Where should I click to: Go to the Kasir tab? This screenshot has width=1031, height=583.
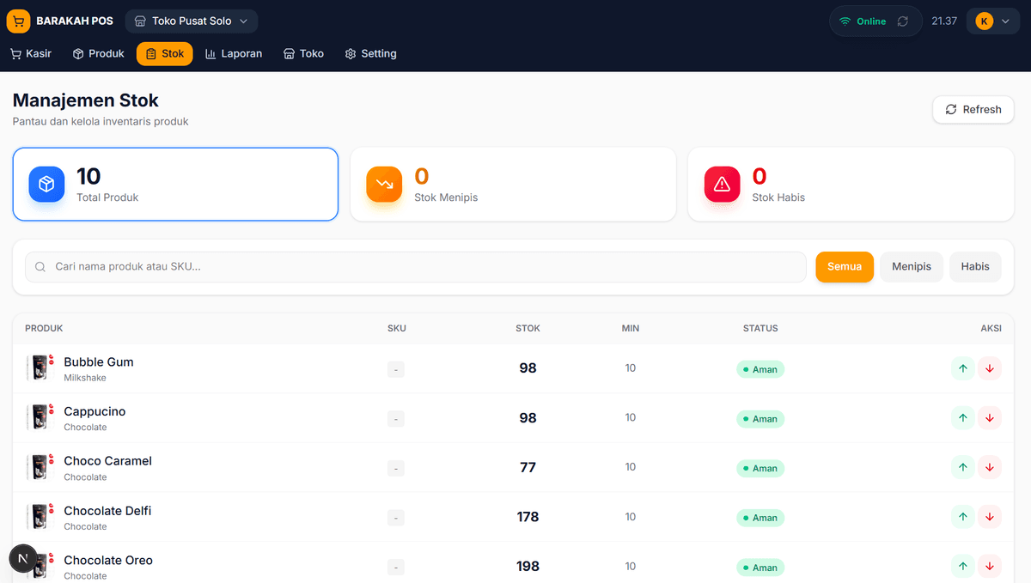tap(31, 53)
